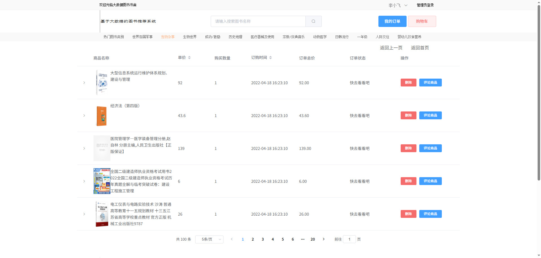This screenshot has height=258, width=541.
Task: Review the 医院管理学 product
Action: [x=430, y=148]
